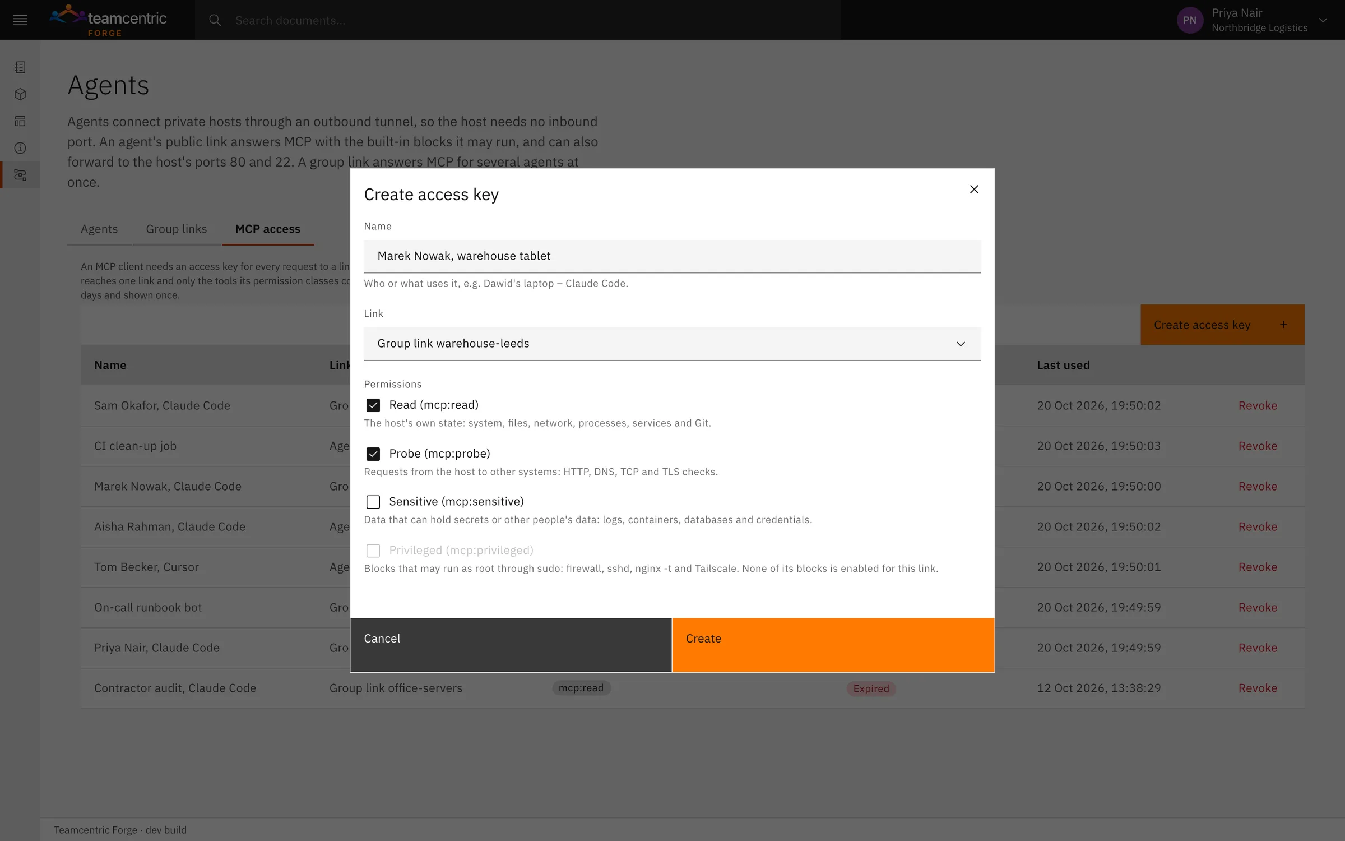Click the plus icon on Create access key
Image resolution: width=1345 pixels, height=841 pixels.
pyautogui.click(x=1283, y=325)
